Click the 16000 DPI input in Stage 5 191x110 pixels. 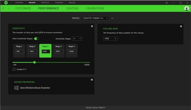[72, 51]
